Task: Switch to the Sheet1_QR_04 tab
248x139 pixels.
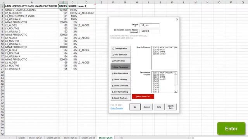Action: coord(88,138)
